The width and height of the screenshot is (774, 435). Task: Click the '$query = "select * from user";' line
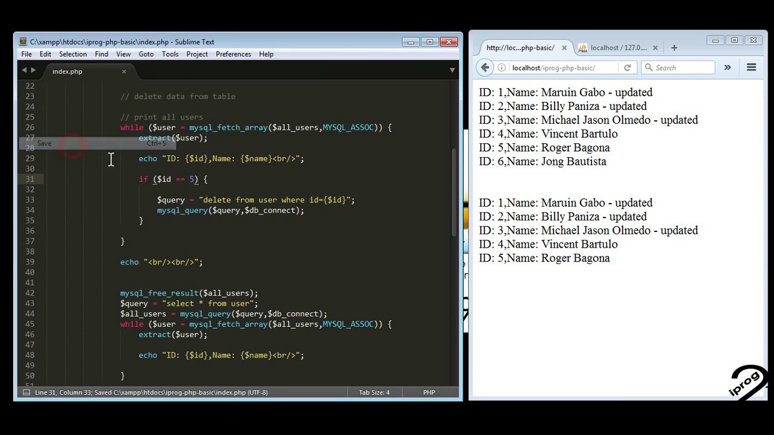189,303
